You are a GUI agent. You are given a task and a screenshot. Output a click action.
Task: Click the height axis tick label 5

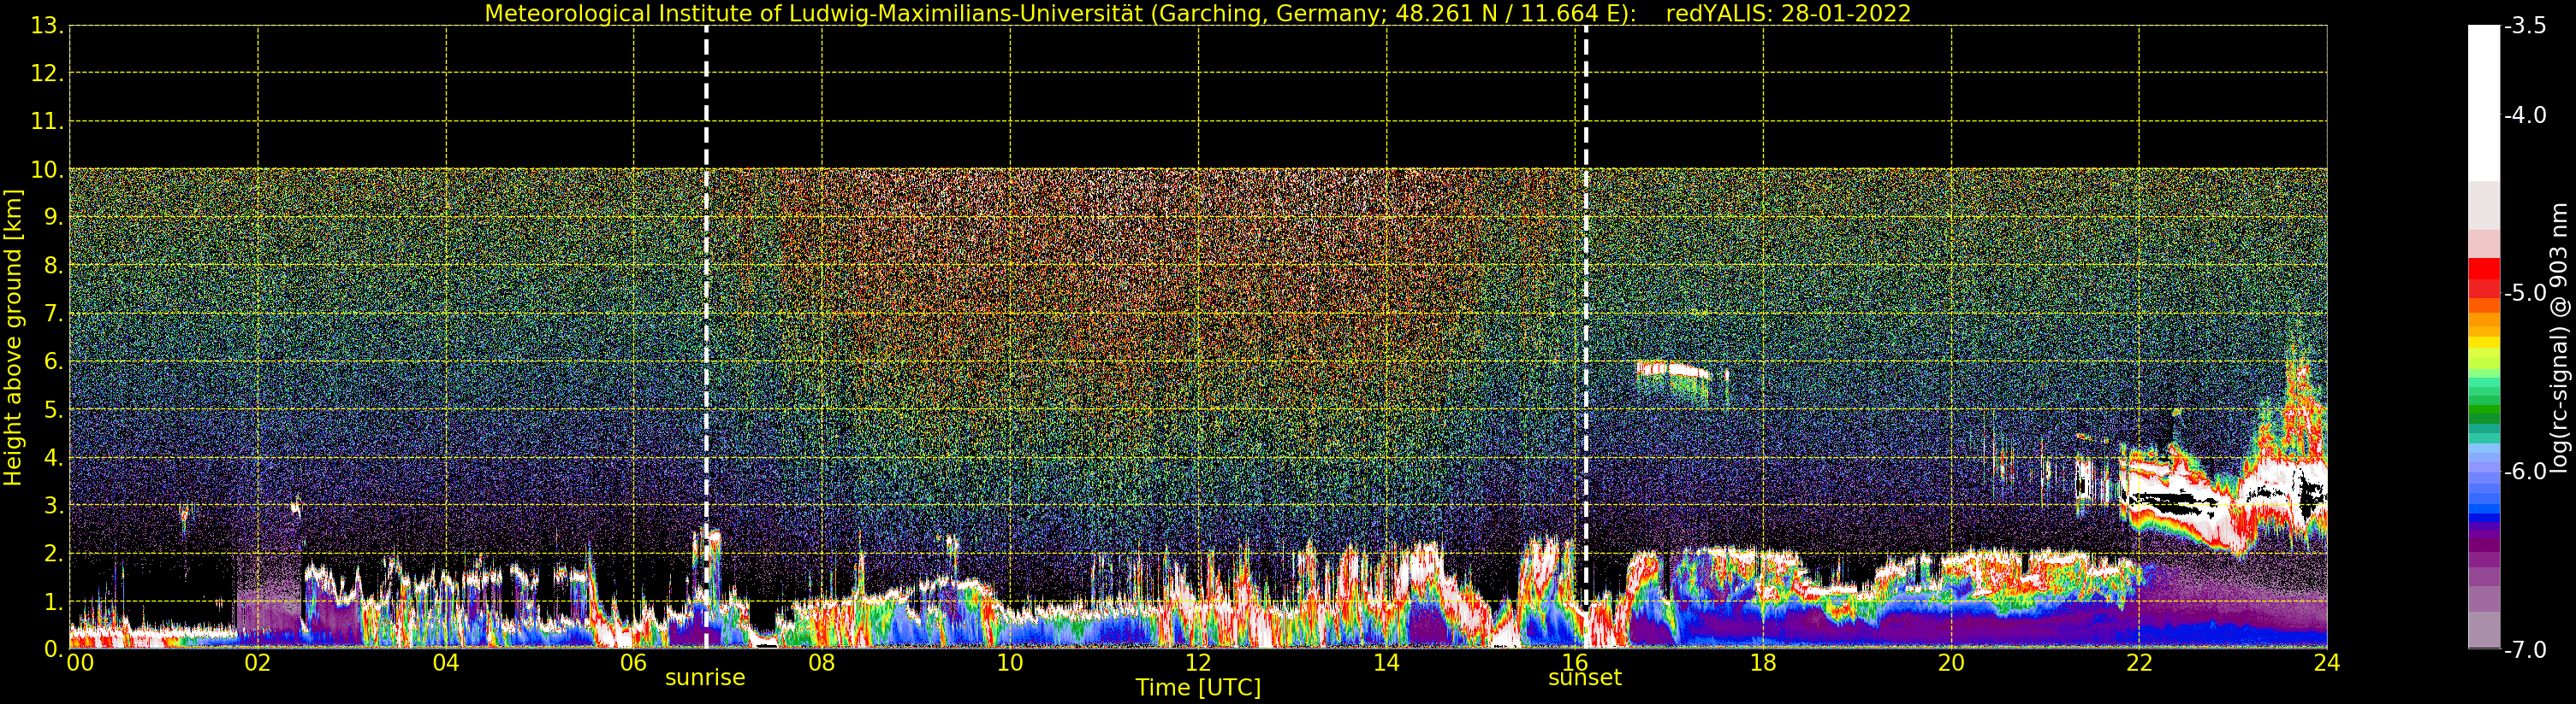[x=54, y=409]
